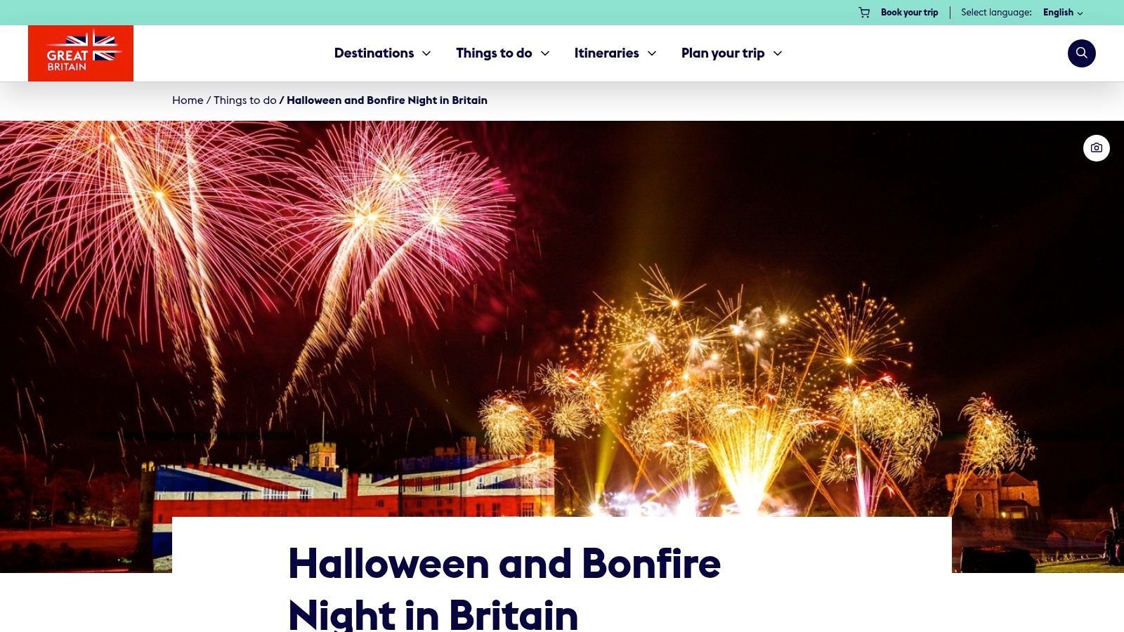Viewport: 1124px width, 632px height.
Task: Open Things to do breadcrumb link
Action: tap(245, 100)
